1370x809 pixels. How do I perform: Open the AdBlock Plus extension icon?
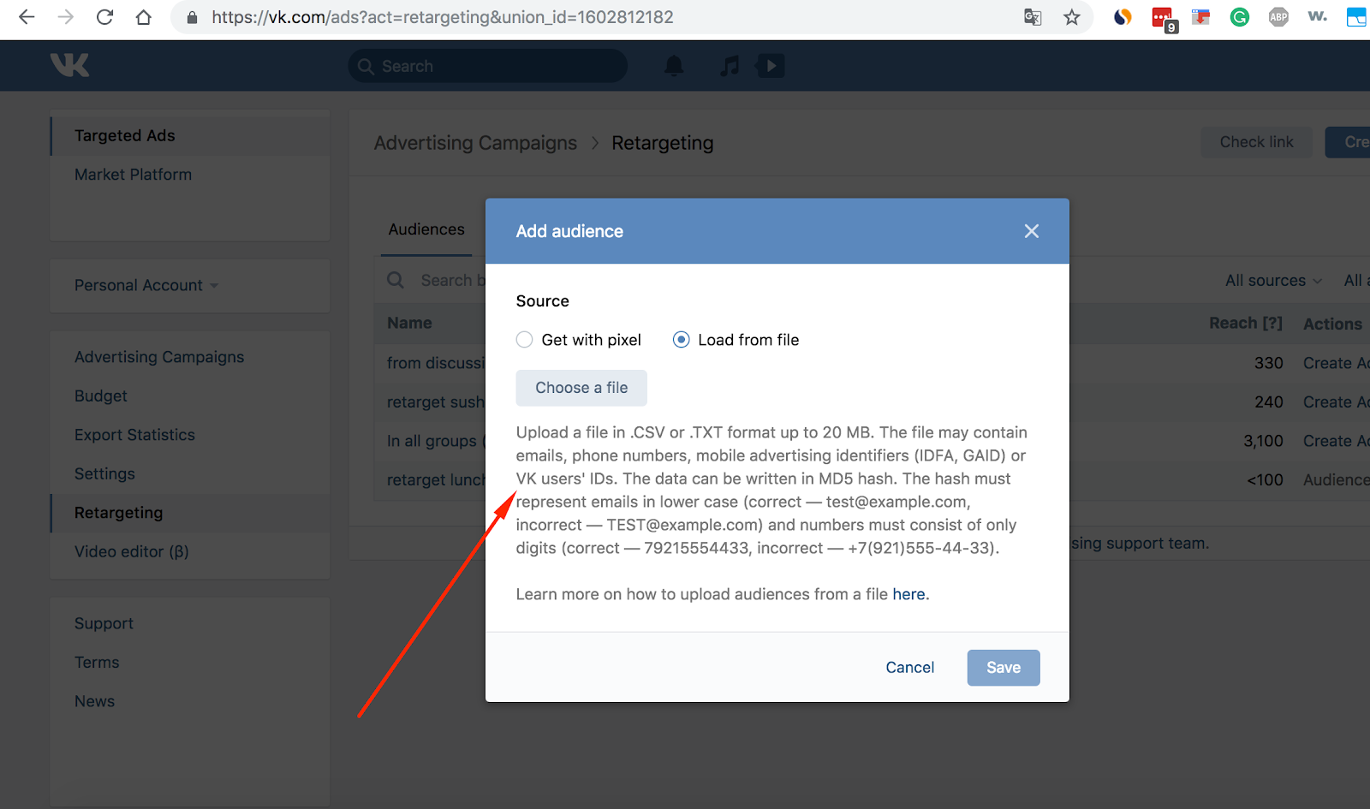coord(1278,17)
